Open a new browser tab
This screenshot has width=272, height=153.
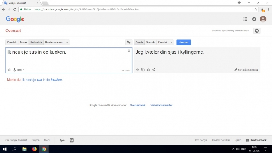[x=45, y=3]
